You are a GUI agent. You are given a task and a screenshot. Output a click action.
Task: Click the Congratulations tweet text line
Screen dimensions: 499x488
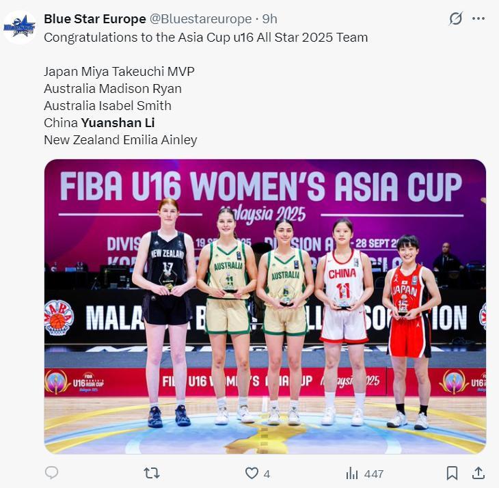pyautogui.click(x=206, y=38)
